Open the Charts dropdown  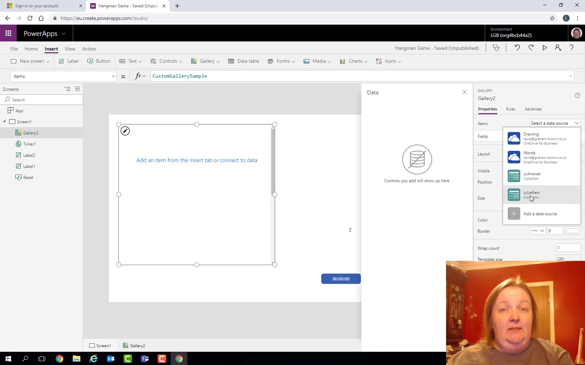[x=353, y=61]
